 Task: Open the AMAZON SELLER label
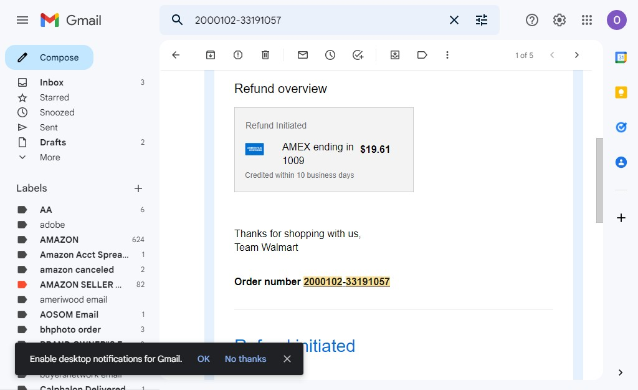tap(80, 285)
